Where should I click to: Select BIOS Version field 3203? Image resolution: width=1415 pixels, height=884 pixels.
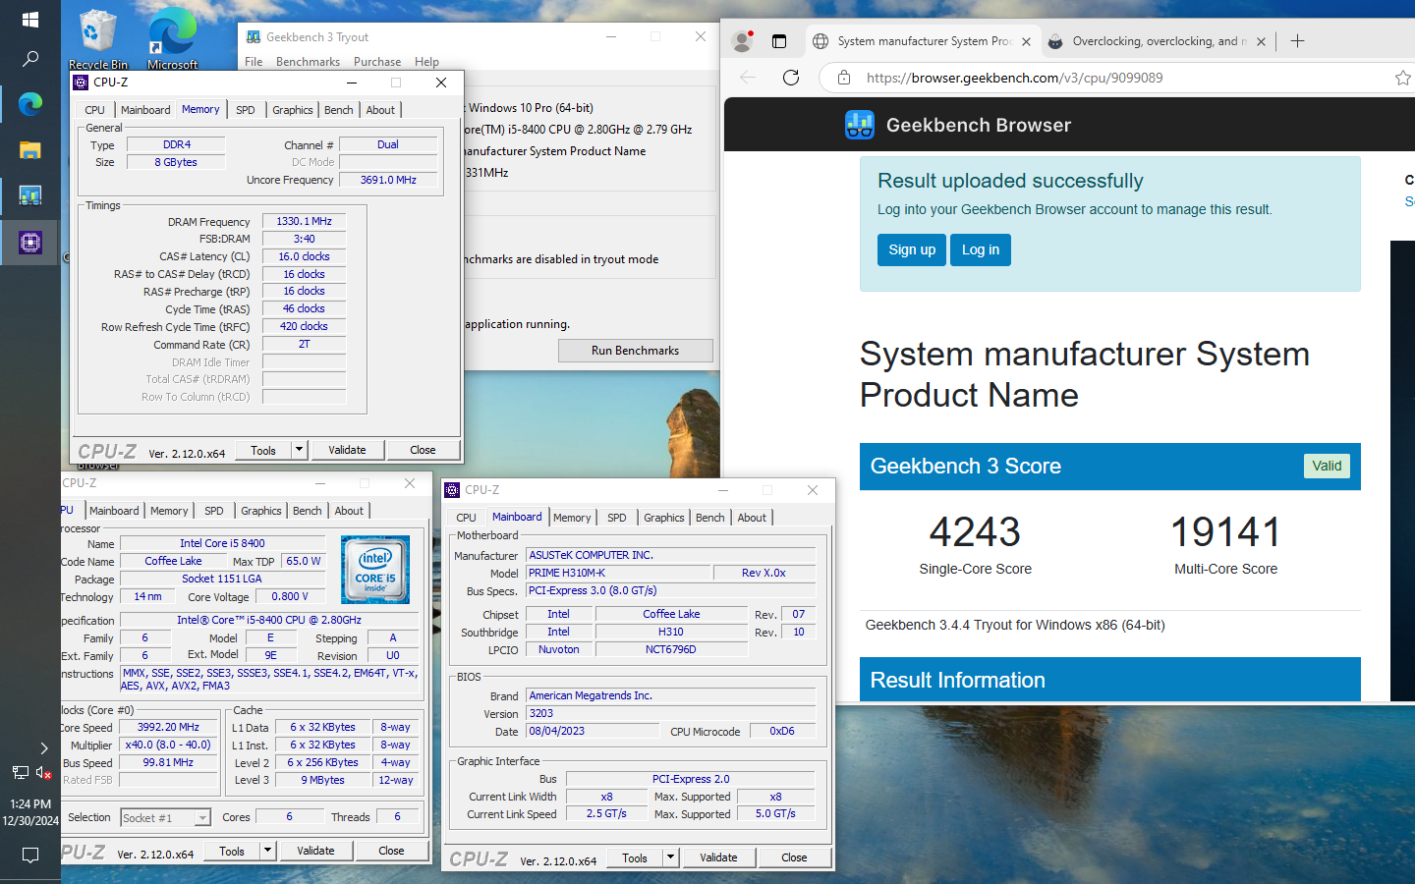pyautogui.click(x=671, y=713)
